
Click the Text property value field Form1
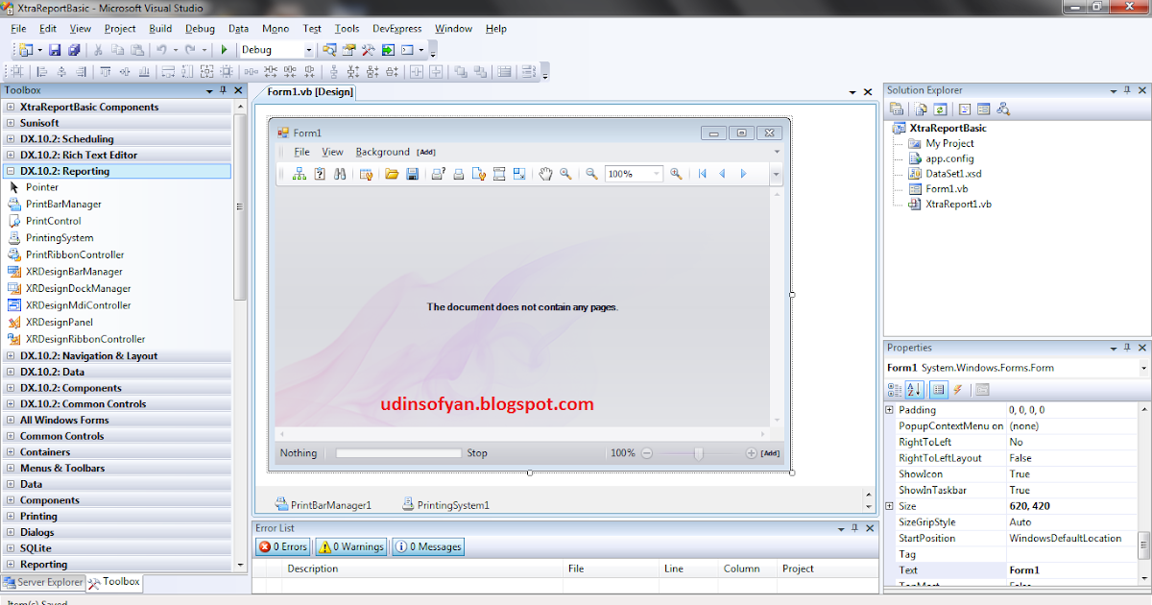point(1070,570)
